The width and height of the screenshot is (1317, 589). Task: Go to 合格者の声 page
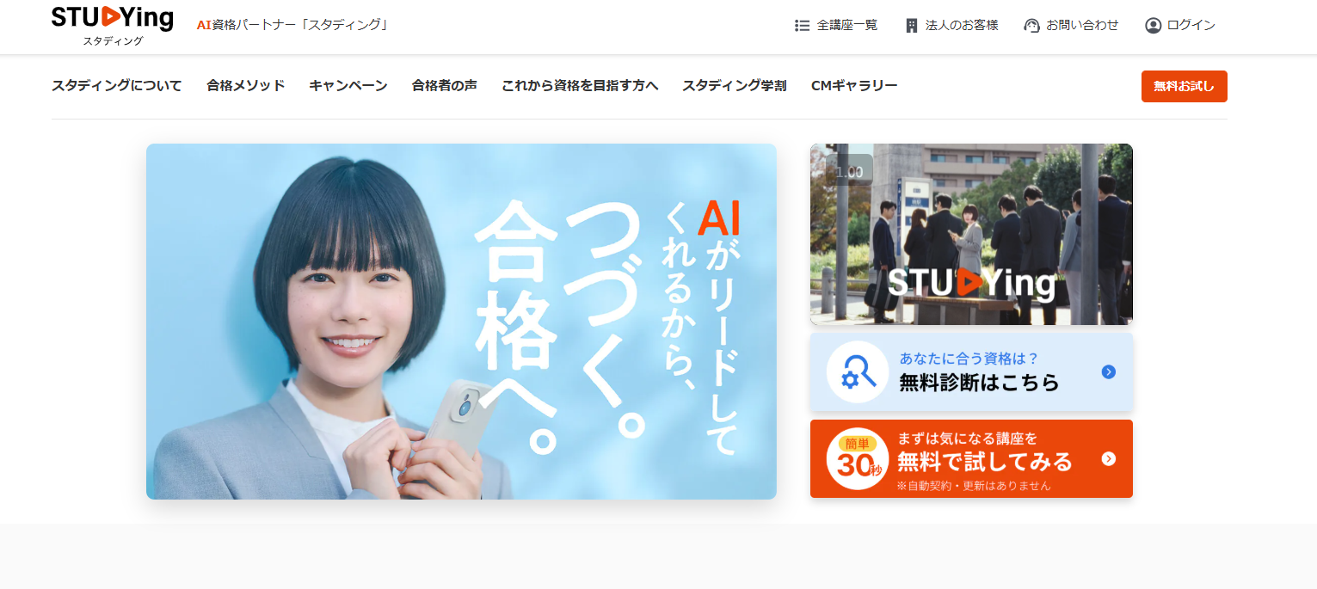[x=444, y=86]
